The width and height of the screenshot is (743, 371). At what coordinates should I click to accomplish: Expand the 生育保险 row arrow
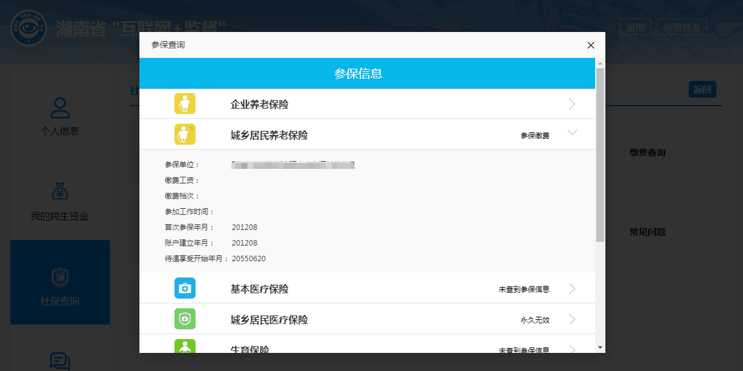click(x=572, y=348)
